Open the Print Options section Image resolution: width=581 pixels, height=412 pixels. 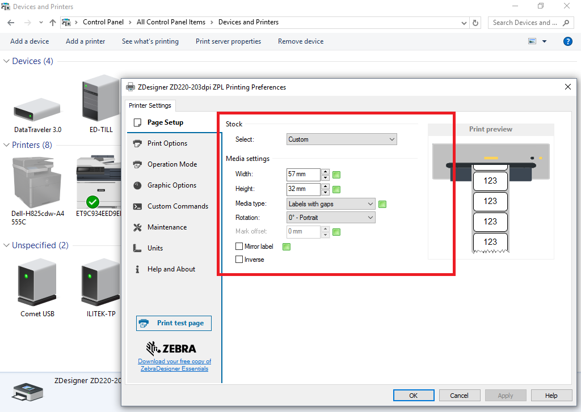click(167, 143)
